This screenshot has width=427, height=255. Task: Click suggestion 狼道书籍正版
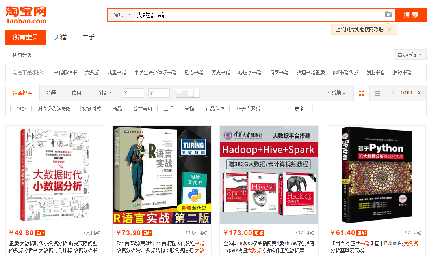click(x=311, y=72)
